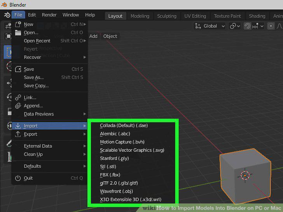Open the File menu
283x212 pixels.
pos(18,15)
